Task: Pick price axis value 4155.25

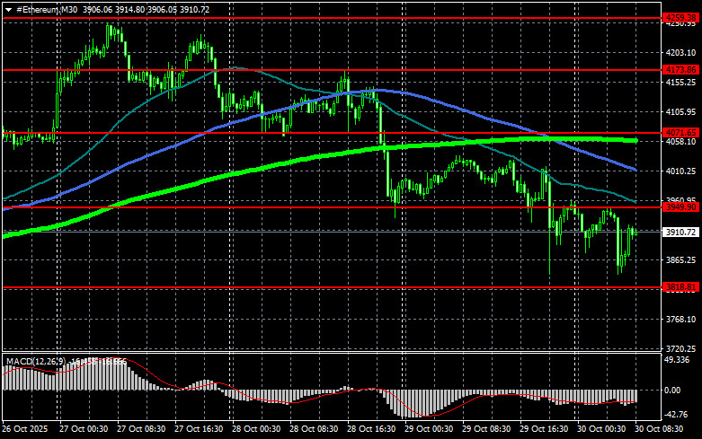Action: pos(681,83)
